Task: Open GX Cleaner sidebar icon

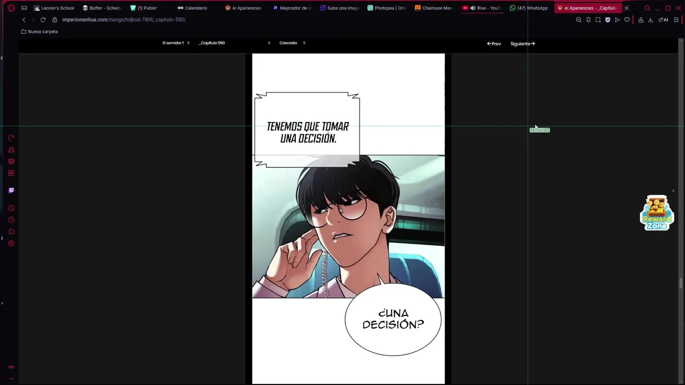Action: (11, 150)
